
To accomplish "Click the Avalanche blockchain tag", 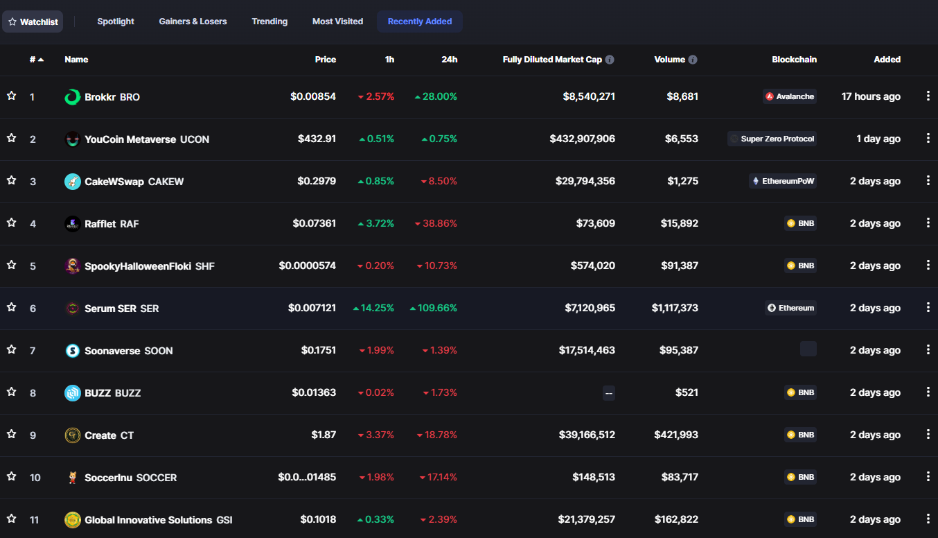I will (x=790, y=96).
